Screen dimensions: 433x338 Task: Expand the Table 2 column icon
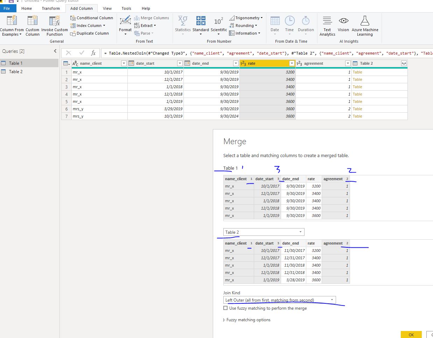(404, 63)
